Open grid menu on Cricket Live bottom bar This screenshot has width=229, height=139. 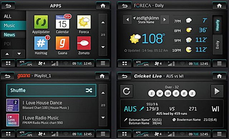pyautogui.click(x=125, y=134)
